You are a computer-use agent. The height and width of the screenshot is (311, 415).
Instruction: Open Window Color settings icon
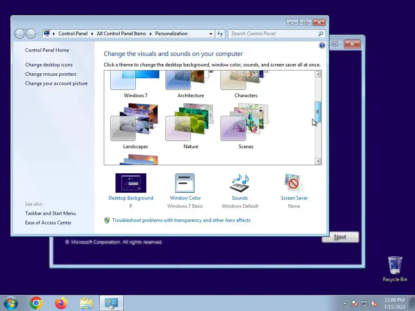coord(185,183)
